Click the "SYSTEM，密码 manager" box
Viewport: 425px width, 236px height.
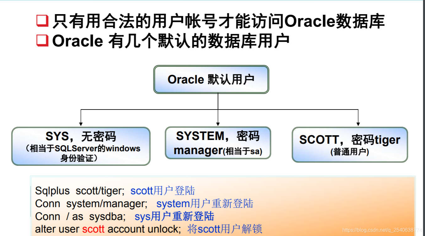click(x=218, y=143)
